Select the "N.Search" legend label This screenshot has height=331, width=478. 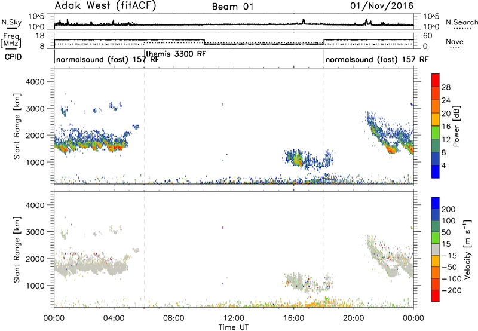tap(461, 22)
